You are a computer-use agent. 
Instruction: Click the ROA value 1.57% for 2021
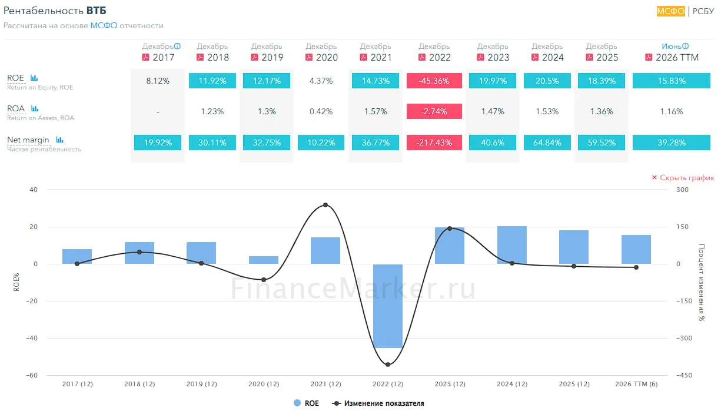[376, 111]
